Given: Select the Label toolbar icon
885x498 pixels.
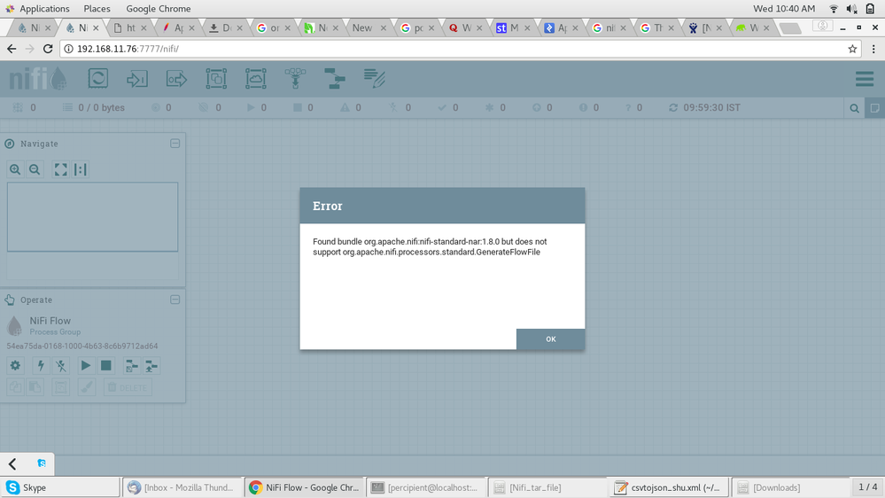Looking at the screenshot, I should tap(374, 79).
